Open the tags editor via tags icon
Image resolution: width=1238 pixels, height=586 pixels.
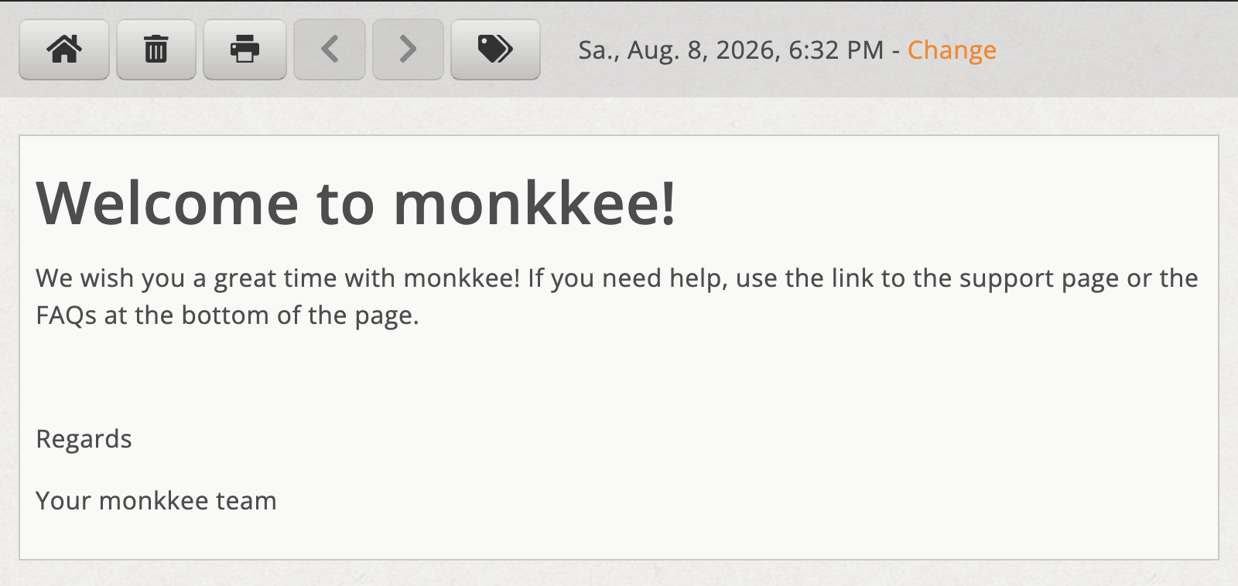click(495, 49)
